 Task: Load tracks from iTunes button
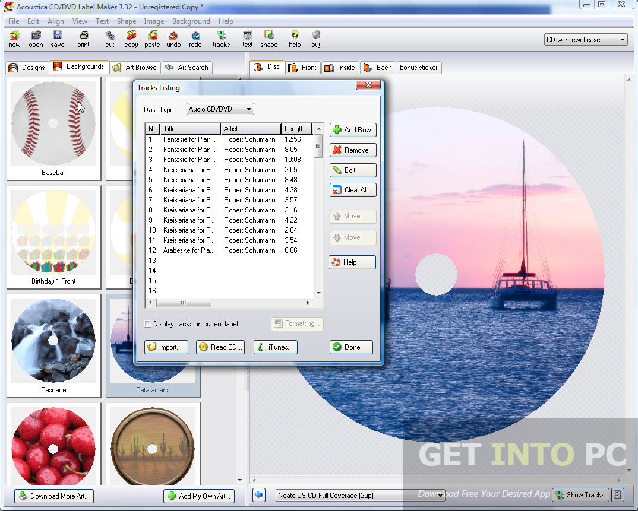coord(276,347)
